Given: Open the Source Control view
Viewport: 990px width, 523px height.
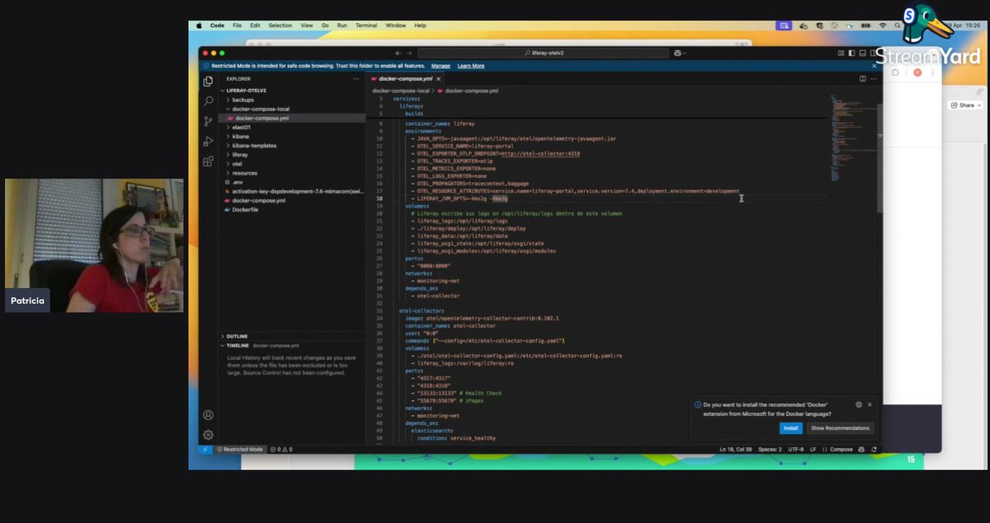Looking at the screenshot, I should (208, 121).
